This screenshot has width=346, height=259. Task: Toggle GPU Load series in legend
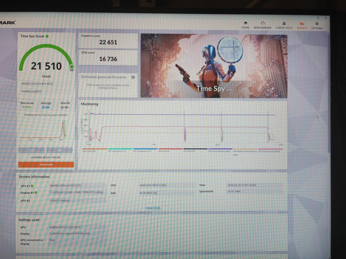click(170, 150)
